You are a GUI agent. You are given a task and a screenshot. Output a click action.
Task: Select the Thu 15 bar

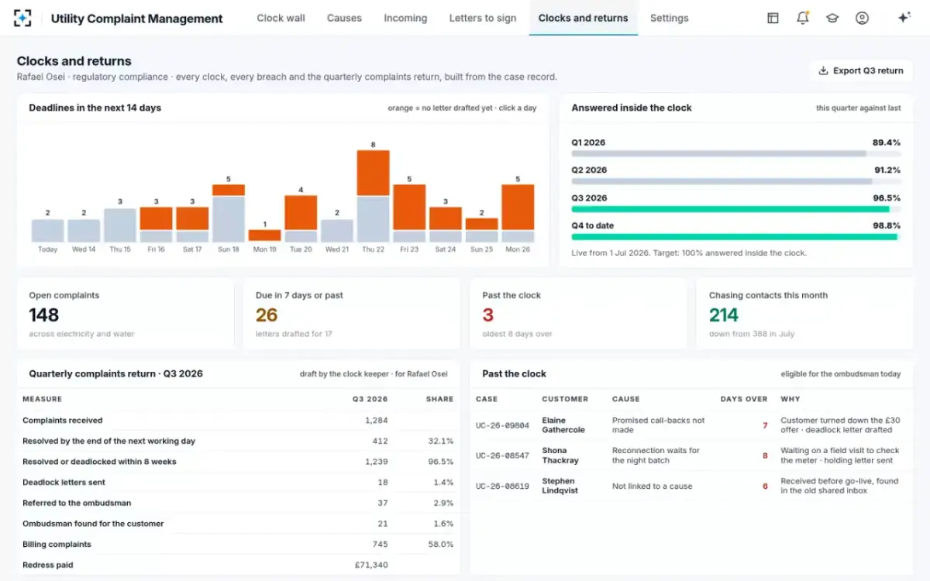click(120, 225)
